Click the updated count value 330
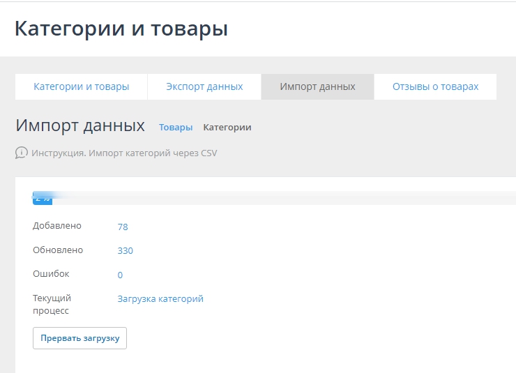The height and width of the screenshot is (373, 516). click(x=125, y=251)
